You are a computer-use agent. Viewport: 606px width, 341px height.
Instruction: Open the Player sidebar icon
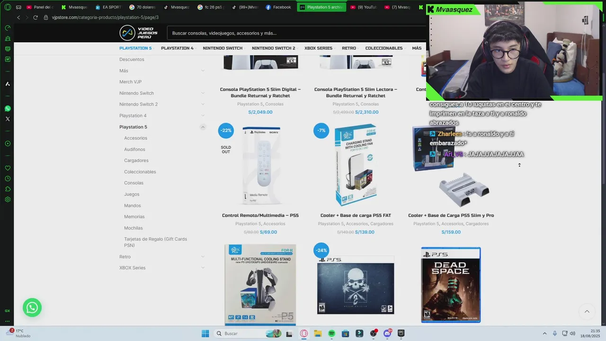[x=8, y=144]
